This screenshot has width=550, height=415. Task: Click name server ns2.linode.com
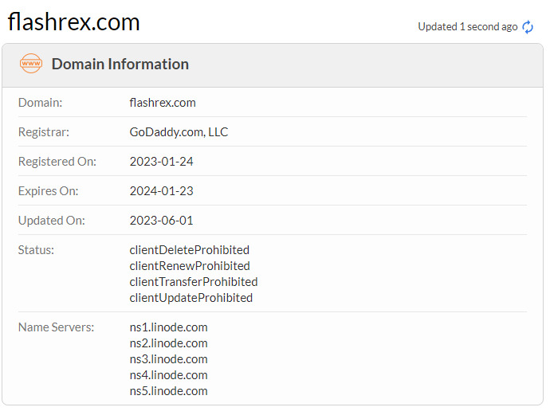click(x=169, y=343)
